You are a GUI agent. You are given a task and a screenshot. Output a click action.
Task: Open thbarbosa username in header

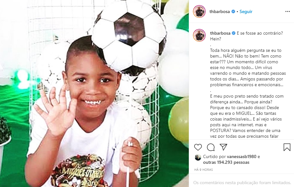[220, 11]
